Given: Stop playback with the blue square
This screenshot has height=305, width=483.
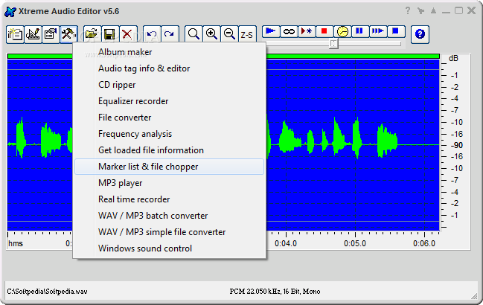Looking at the screenshot, I should click(396, 31).
